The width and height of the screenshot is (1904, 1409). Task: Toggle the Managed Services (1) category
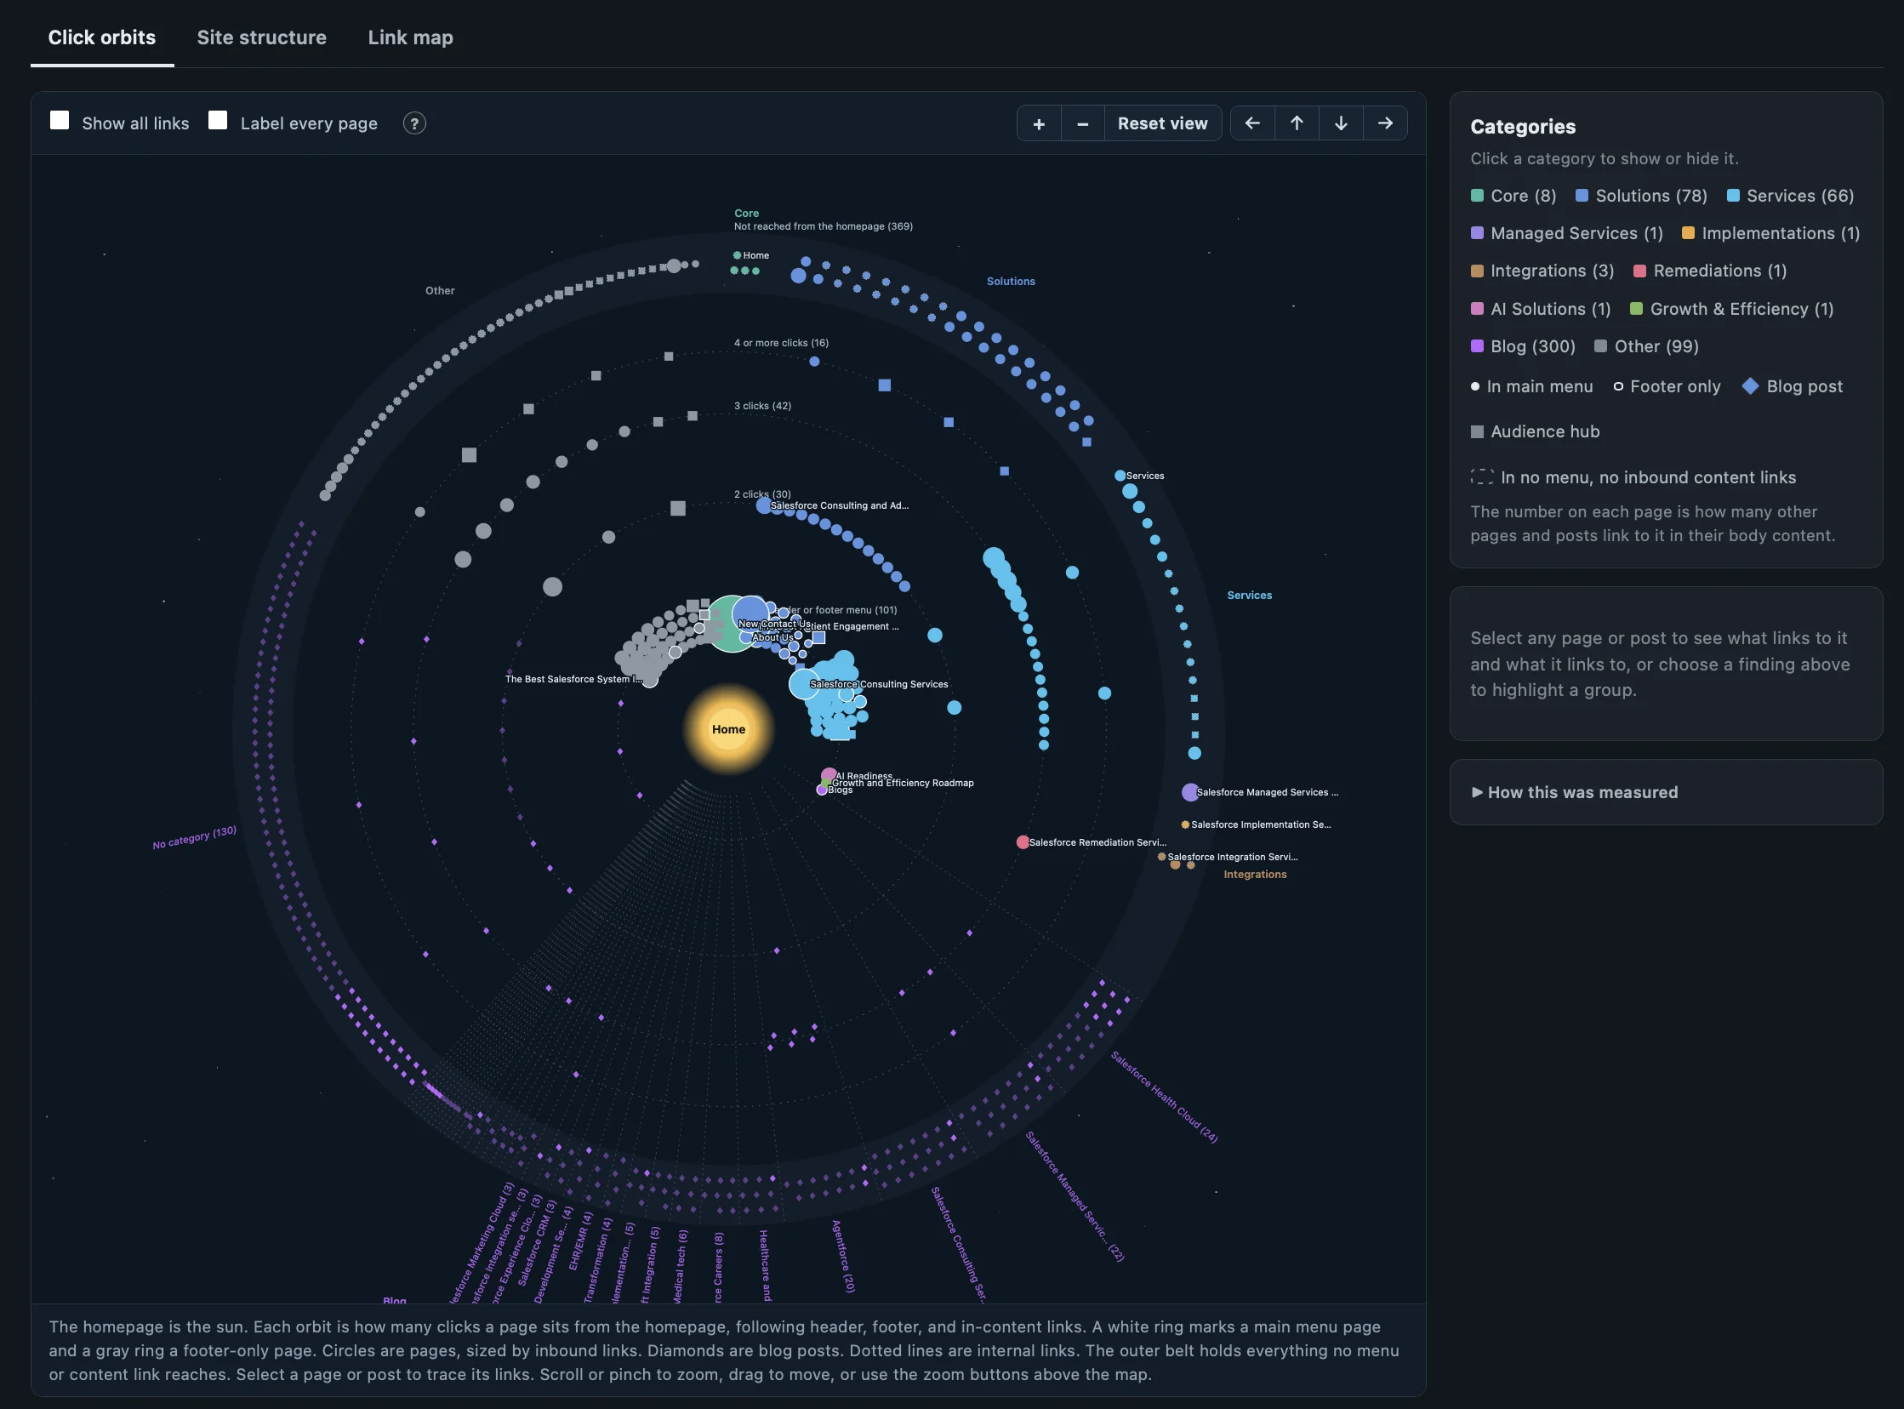[x=1567, y=234]
